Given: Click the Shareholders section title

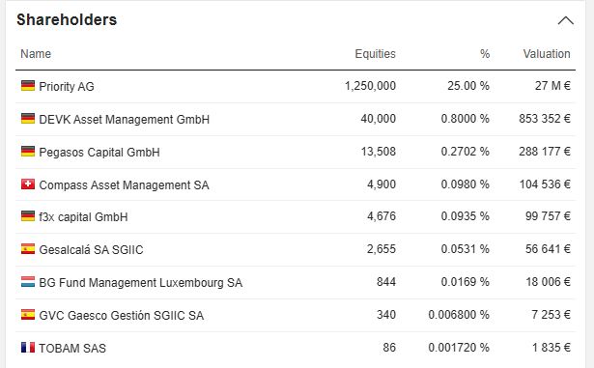Looking at the screenshot, I should click(x=67, y=19).
